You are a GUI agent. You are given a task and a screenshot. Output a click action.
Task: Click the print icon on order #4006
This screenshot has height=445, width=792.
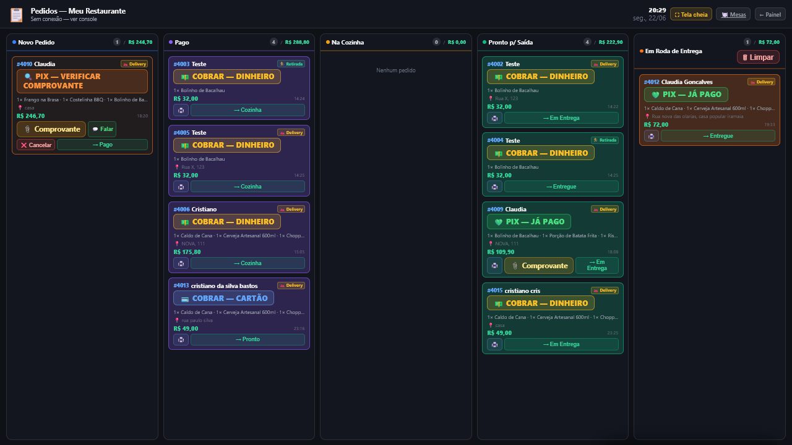pyautogui.click(x=181, y=263)
